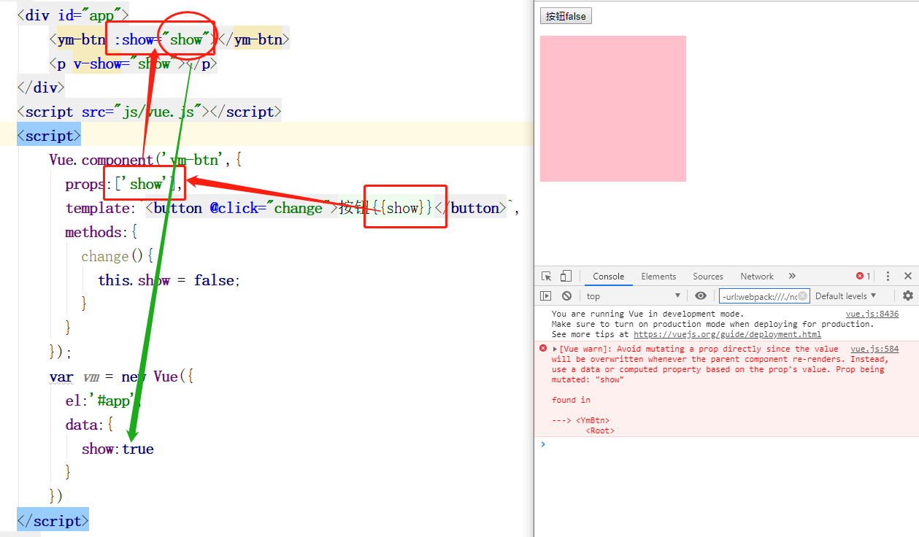The image size is (919, 537).
Task: Click "Vue.component('ym-btn',{" code line
Action: [145, 160]
